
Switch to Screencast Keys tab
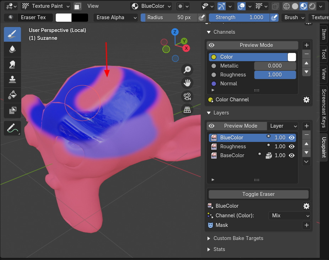coord(324,108)
